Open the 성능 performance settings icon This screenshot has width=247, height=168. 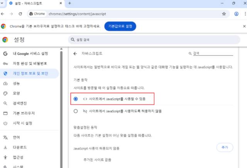[x=5, y=83]
